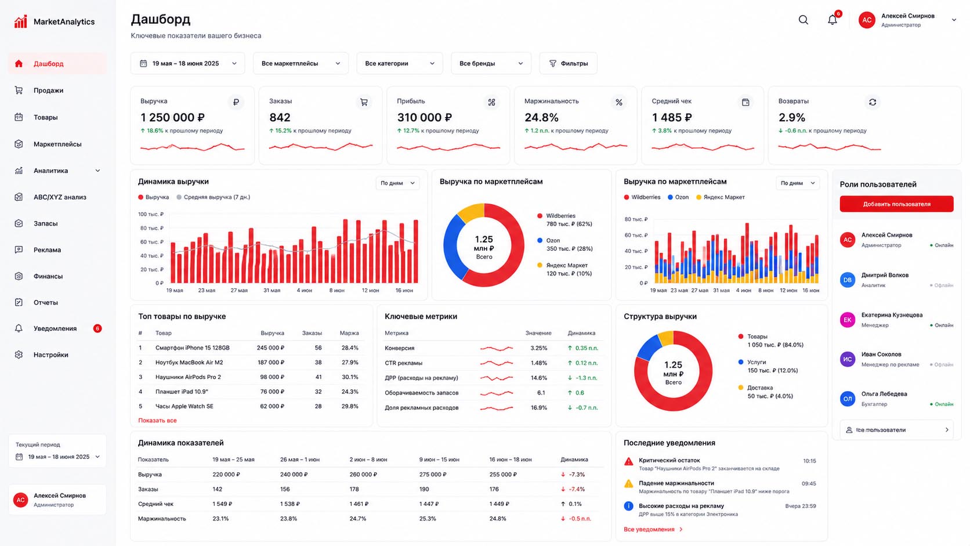This screenshot has width=970, height=546.
Task: Toggle Ozon legend in stacked marketplace chart
Action: [678, 197]
